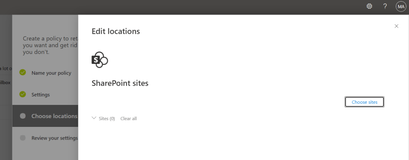Image resolution: width=409 pixels, height=160 pixels.
Task: Click the green checkmark beside Name your policy
Action: click(x=23, y=73)
